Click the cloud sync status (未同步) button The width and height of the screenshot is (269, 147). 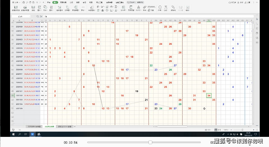point(232,3)
